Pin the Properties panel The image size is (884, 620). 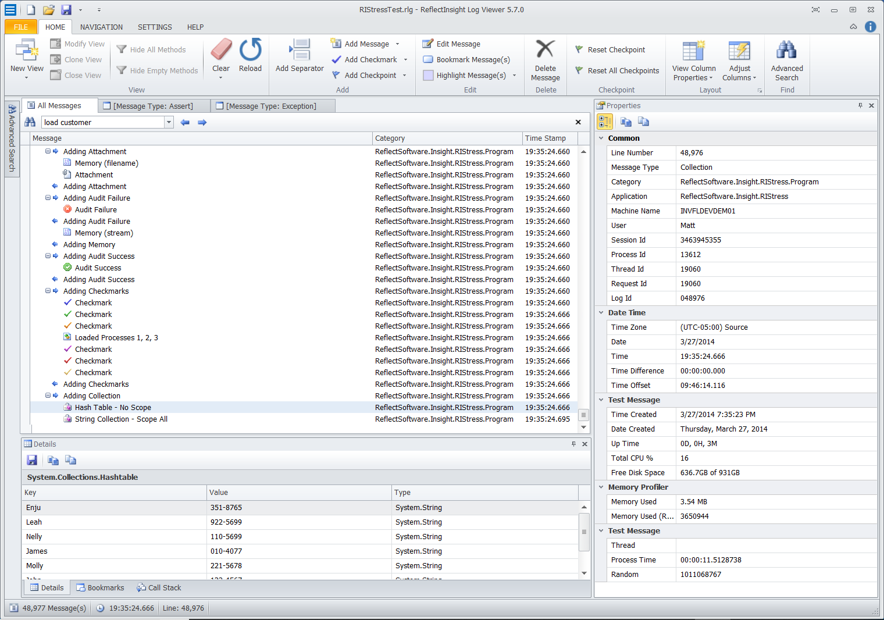coord(860,105)
